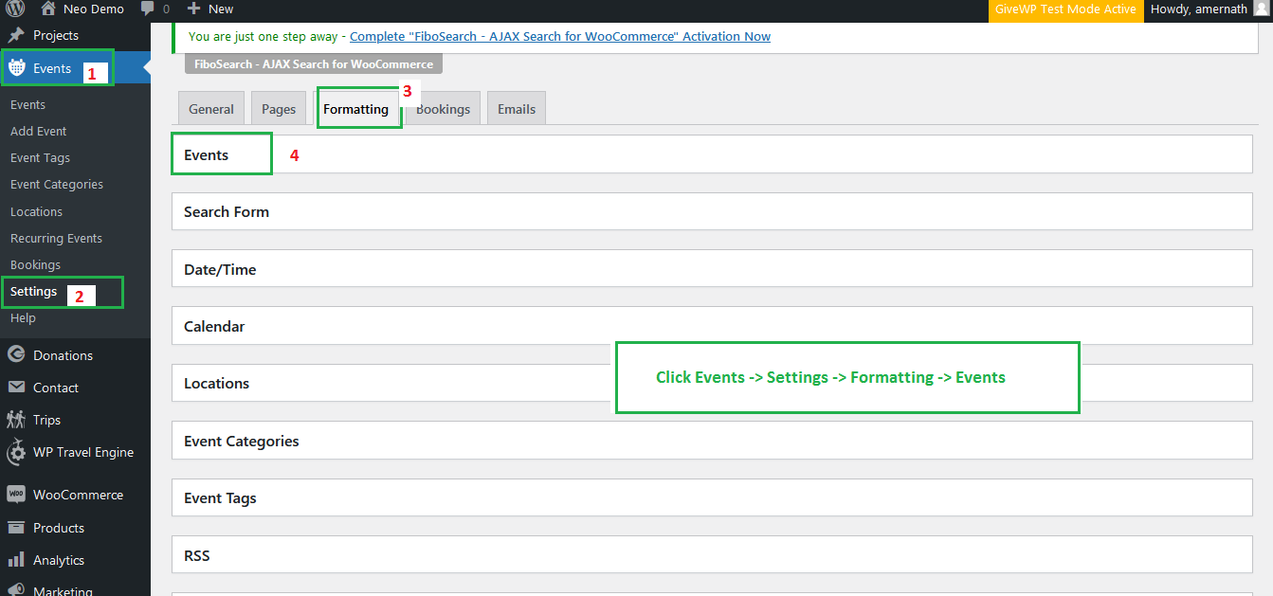Image resolution: width=1273 pixels, height=596 pixels.
Task: Click the Trips hikers icon
Action: pos(16,420)
